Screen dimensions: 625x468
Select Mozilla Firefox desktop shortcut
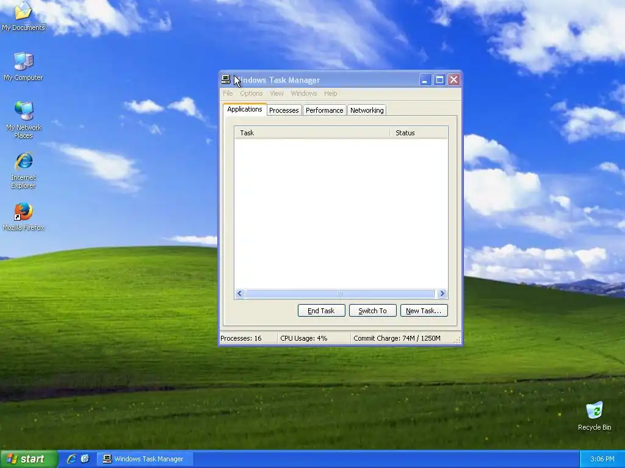[x=23, y=217]
